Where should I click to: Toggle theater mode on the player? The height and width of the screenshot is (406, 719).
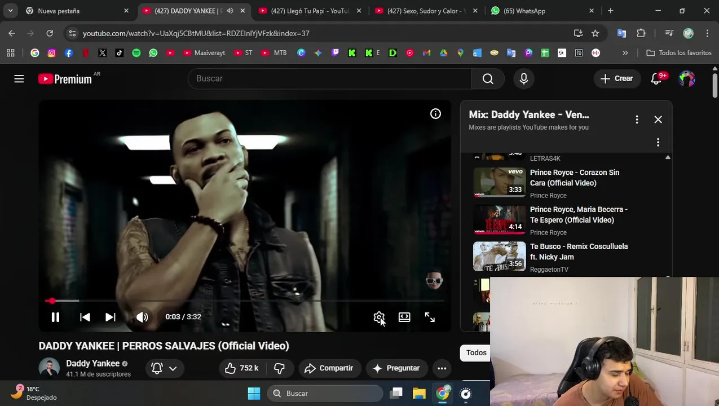pos(404,317)
